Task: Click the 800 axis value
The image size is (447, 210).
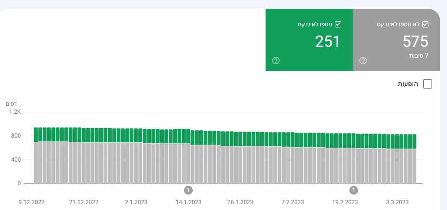Action: [16, 136]
